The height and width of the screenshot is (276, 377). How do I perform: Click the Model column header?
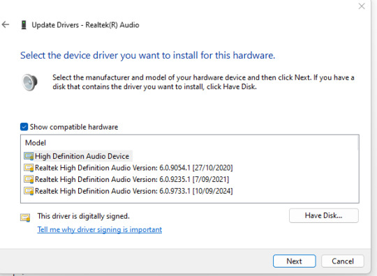[x=36, y=143]
